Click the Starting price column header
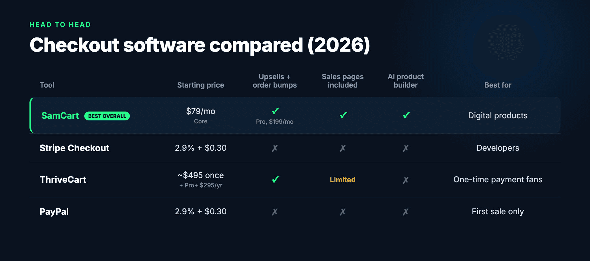This screenshot has width=590, height=261. [x=201, y=85]
